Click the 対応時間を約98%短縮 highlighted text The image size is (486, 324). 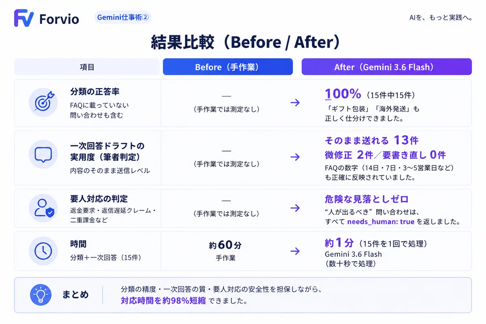[x=163, y=301]
